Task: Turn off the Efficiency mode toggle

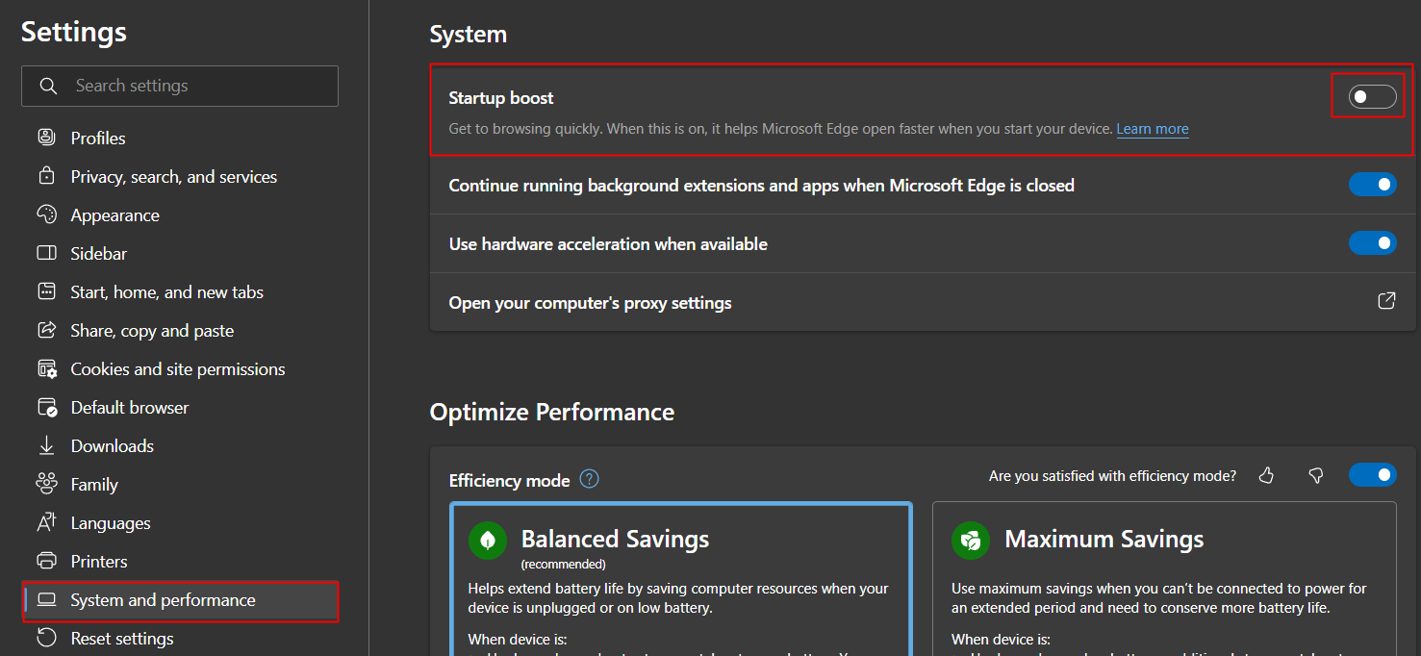Action: point(1372,474)
